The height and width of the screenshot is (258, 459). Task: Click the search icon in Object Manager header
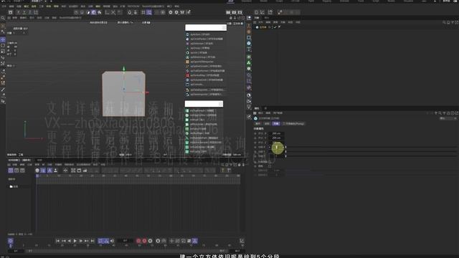444,22
